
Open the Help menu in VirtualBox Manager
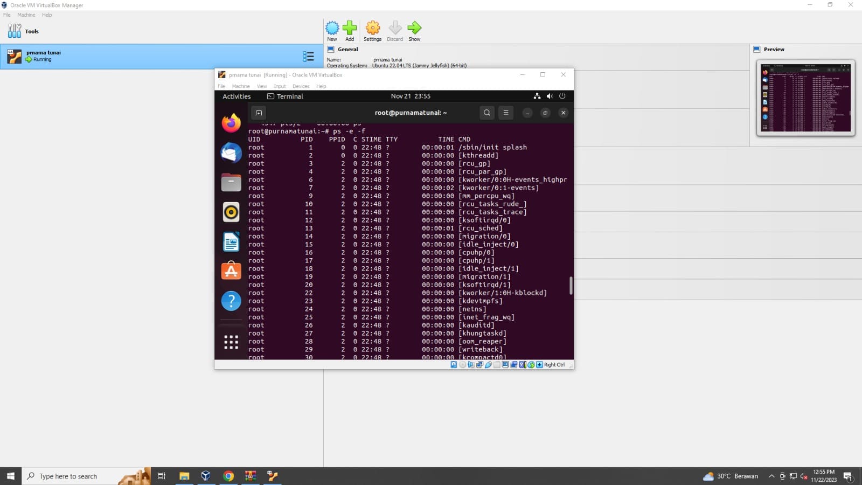pyautogui.click(x=47, y=15)
